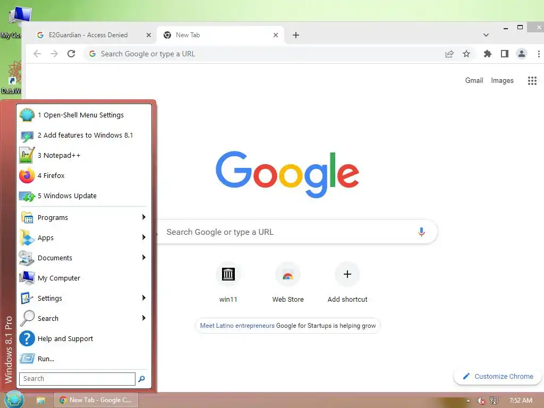Screen dimensions: 544x408
Task: Click the Start button orb on taskbar
Action: click(x=14, y=399)
